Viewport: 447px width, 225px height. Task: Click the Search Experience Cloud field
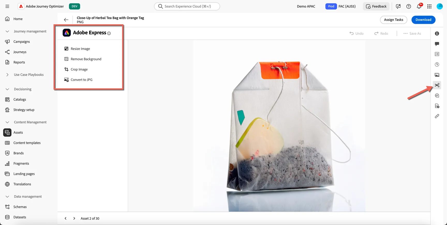click(187, 6)
